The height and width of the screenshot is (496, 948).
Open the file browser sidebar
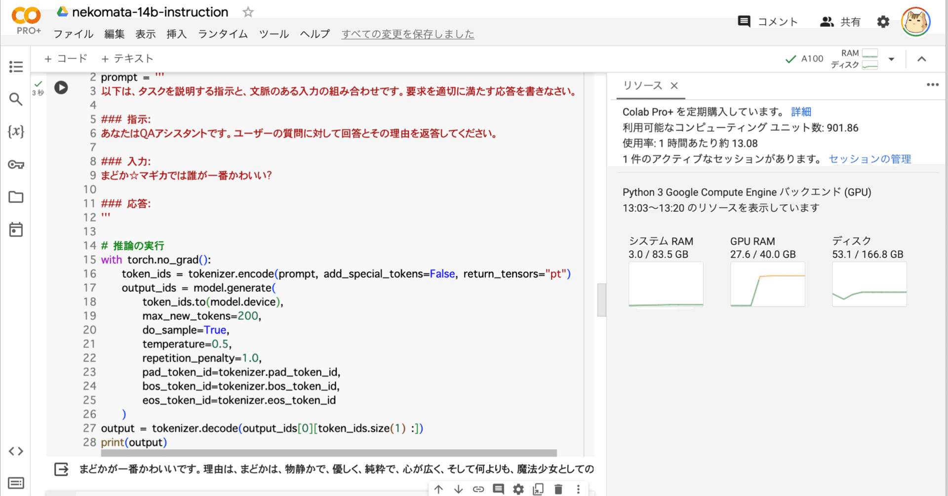16,197
